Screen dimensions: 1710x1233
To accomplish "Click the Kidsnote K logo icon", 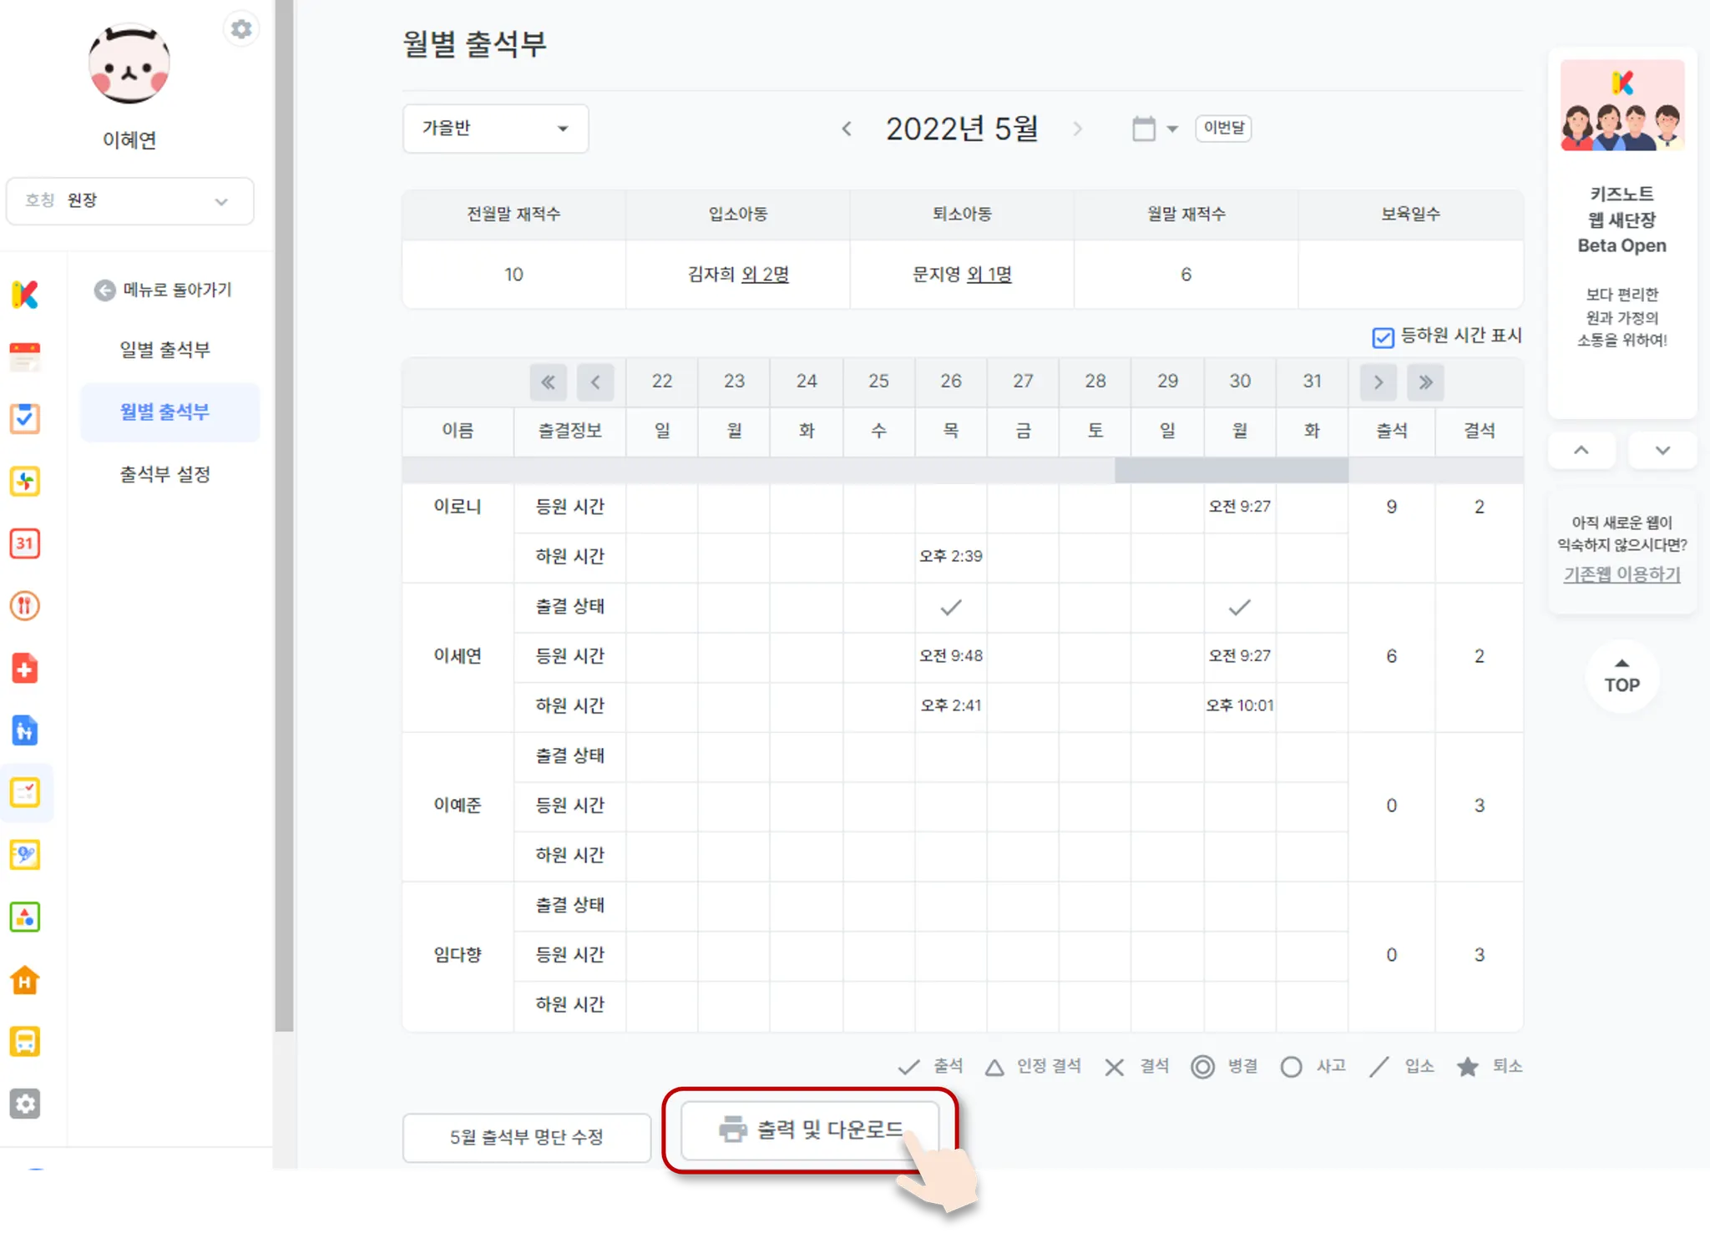I will point(25,294).
